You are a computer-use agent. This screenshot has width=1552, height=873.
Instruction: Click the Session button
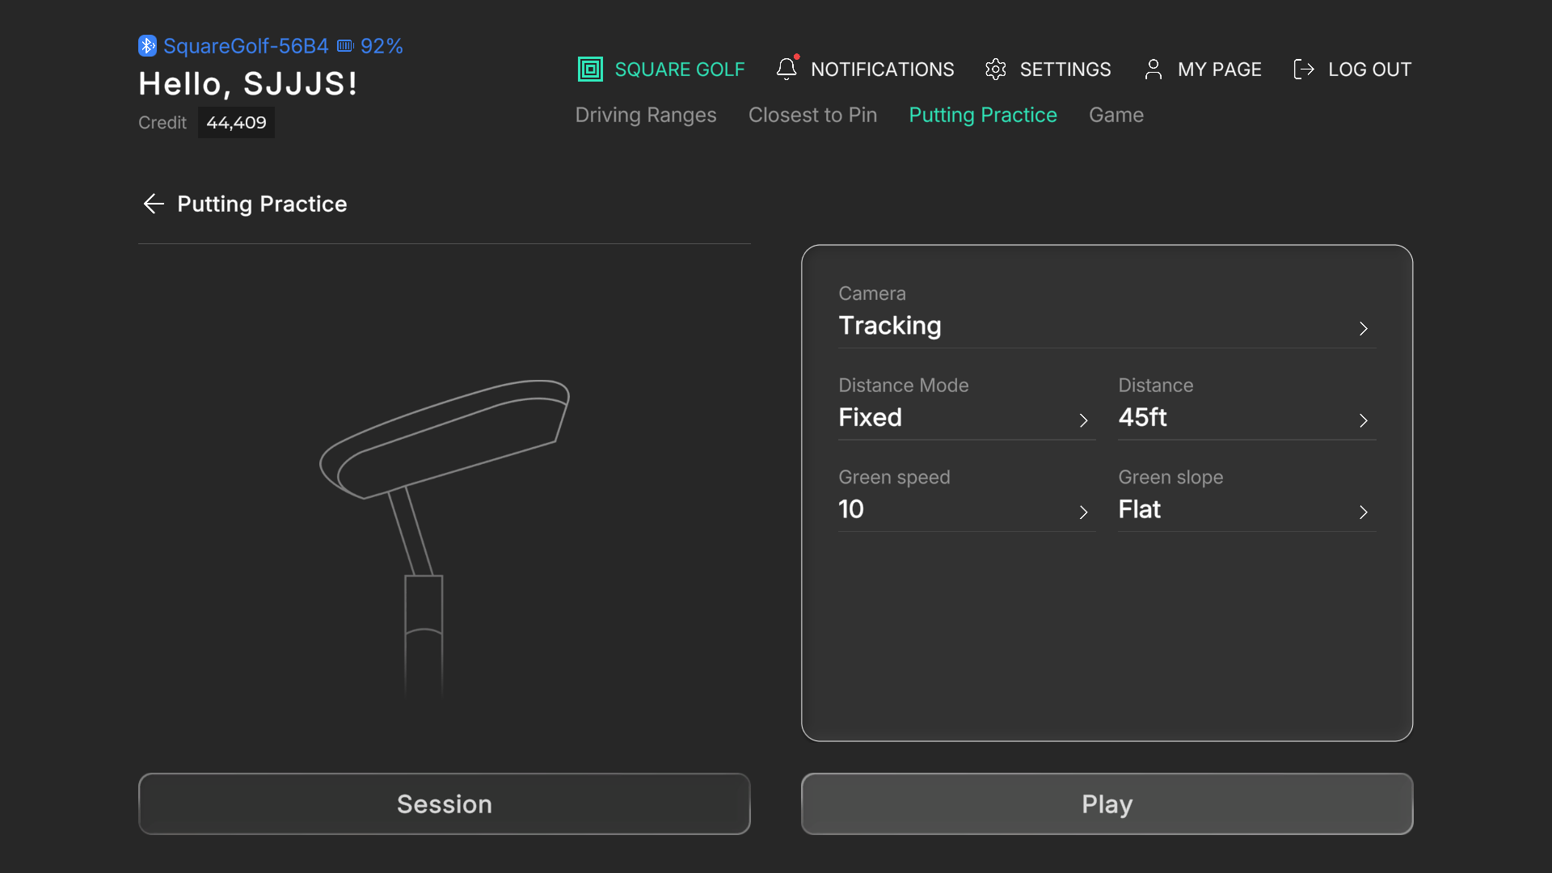[x=444, y=803]
